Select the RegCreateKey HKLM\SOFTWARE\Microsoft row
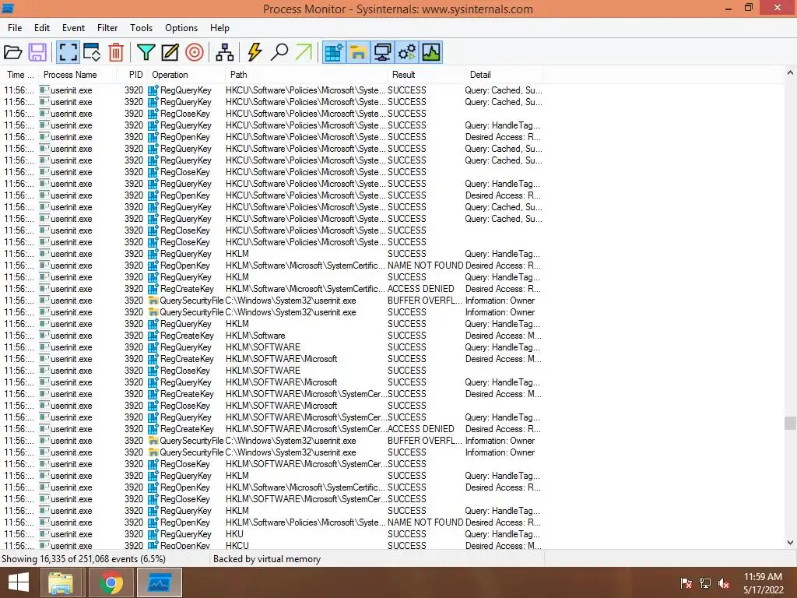The width and height of the screenshot is (797, 598). (273, 359)
